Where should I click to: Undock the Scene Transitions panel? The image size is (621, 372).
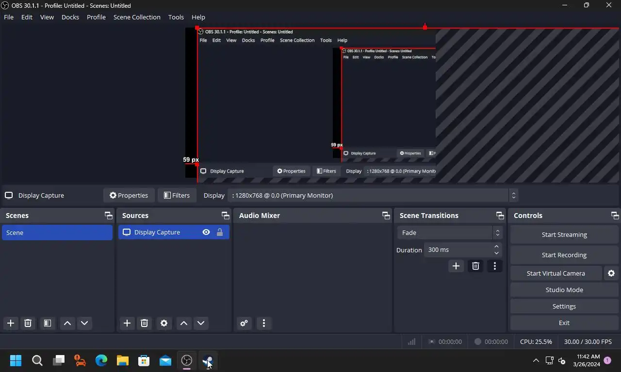[x=500, y=216]
